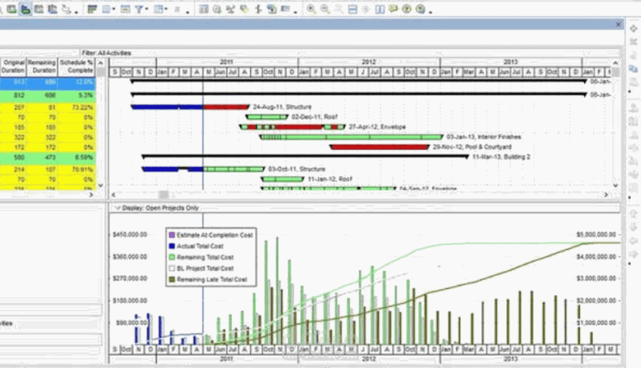Click the 70.91% schedule complete cell
The image size is (641, 368).
click(x=77, y=169)
